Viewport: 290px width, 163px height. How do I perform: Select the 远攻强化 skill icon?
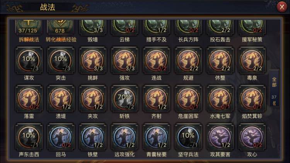pyautogui.click(x=125, y=137)
